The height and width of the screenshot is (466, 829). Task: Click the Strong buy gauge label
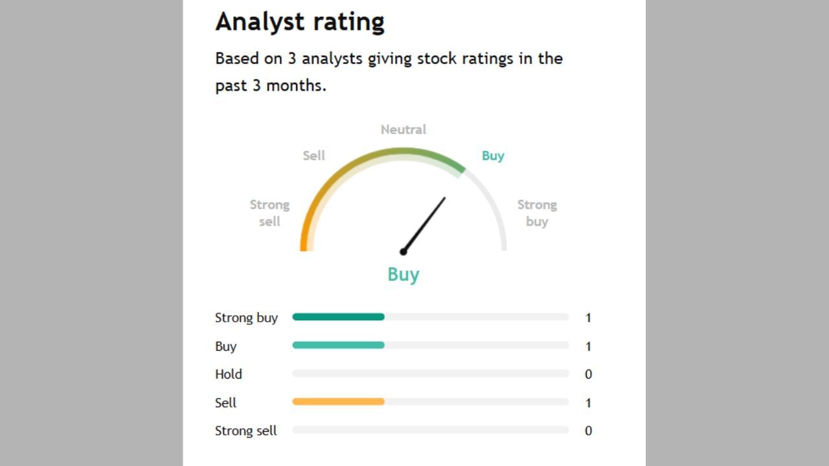click(537, 213)
